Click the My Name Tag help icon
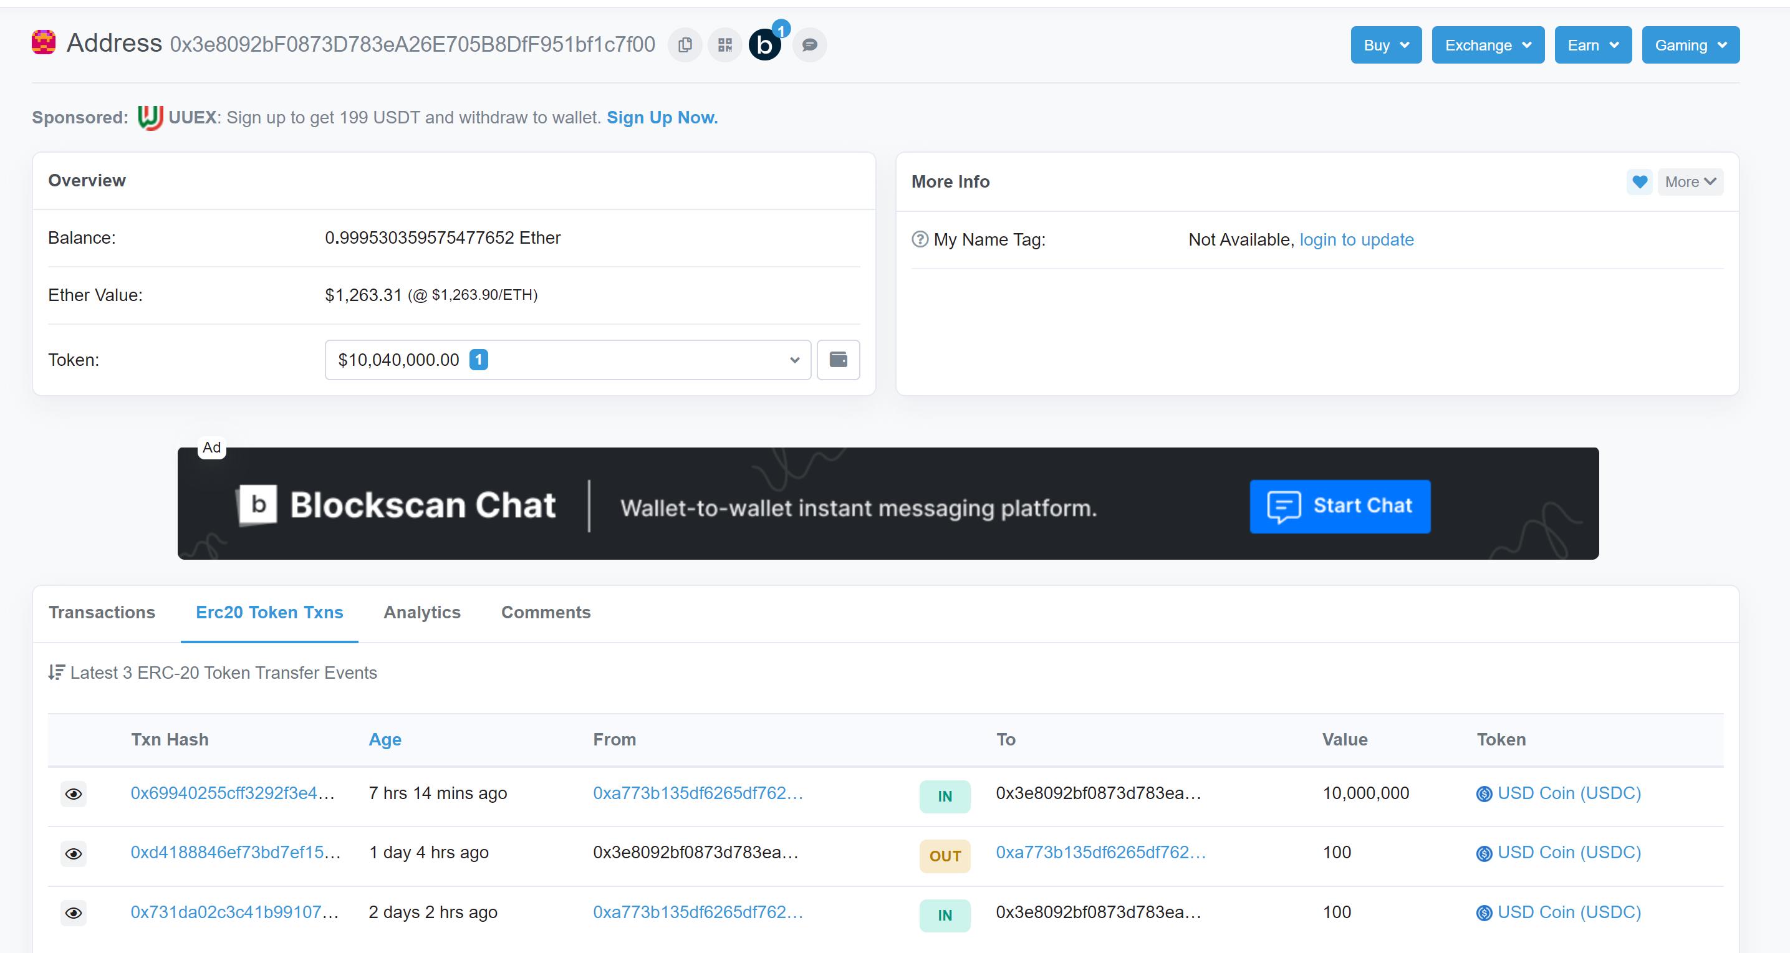Image resolution: width=1790 pixels, height=953 pixels. pyautogui.click(x=920, y=239)
